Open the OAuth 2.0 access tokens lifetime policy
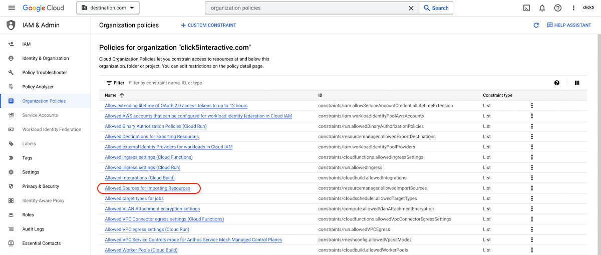Screen dimensions: 601x255 point(176,106)
